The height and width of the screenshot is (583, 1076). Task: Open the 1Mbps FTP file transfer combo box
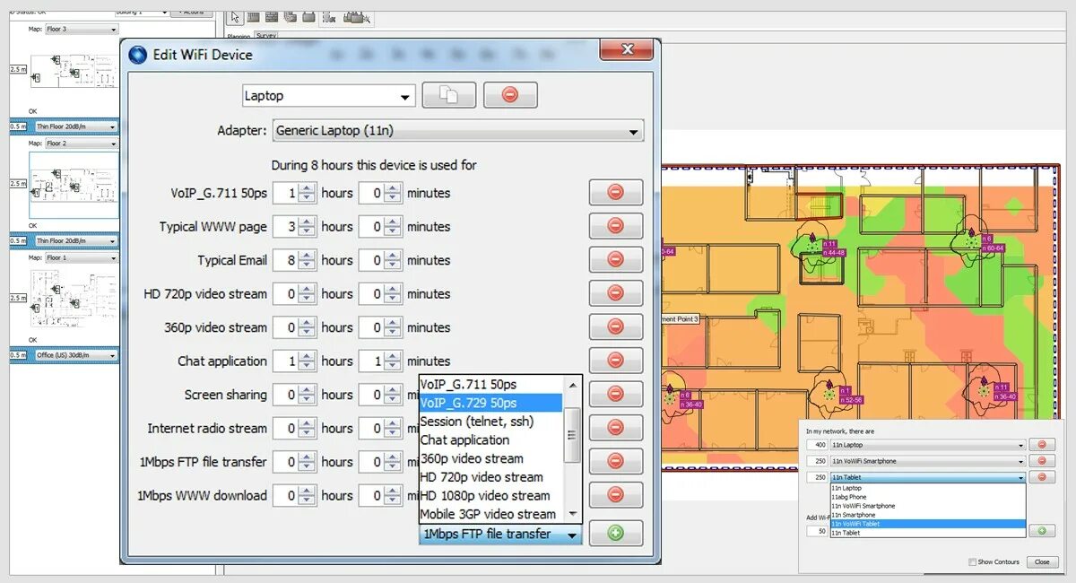500,534
